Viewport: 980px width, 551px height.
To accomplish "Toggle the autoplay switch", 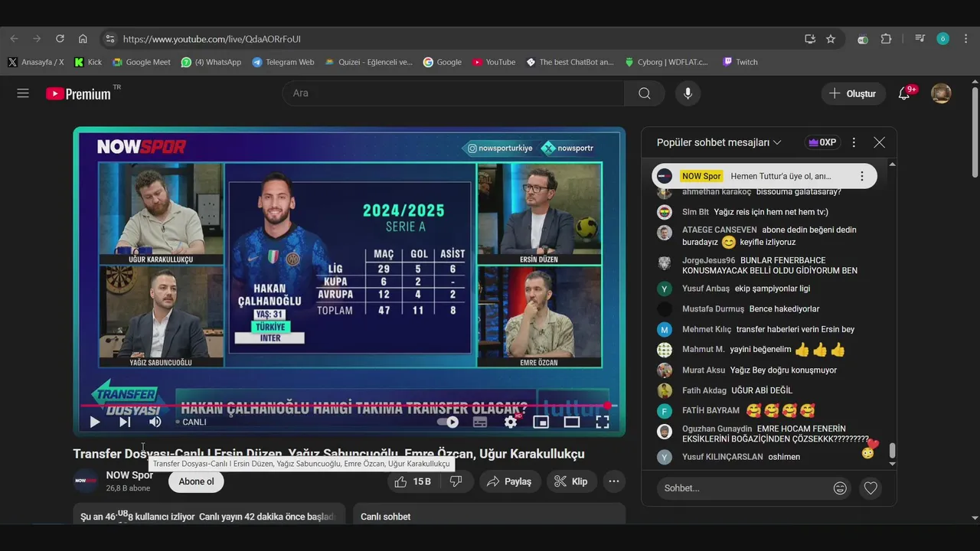I will [x=448, y=422].
